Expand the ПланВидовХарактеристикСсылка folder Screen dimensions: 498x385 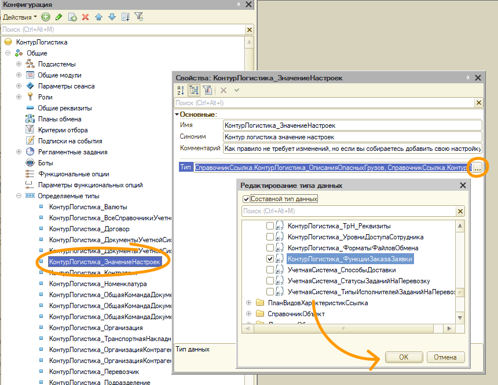[248, 303]
